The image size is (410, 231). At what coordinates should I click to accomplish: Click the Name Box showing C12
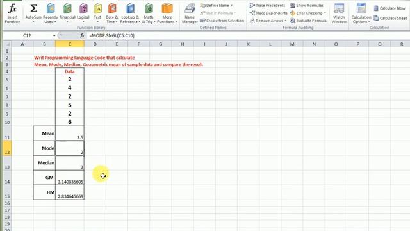[27, 35]
